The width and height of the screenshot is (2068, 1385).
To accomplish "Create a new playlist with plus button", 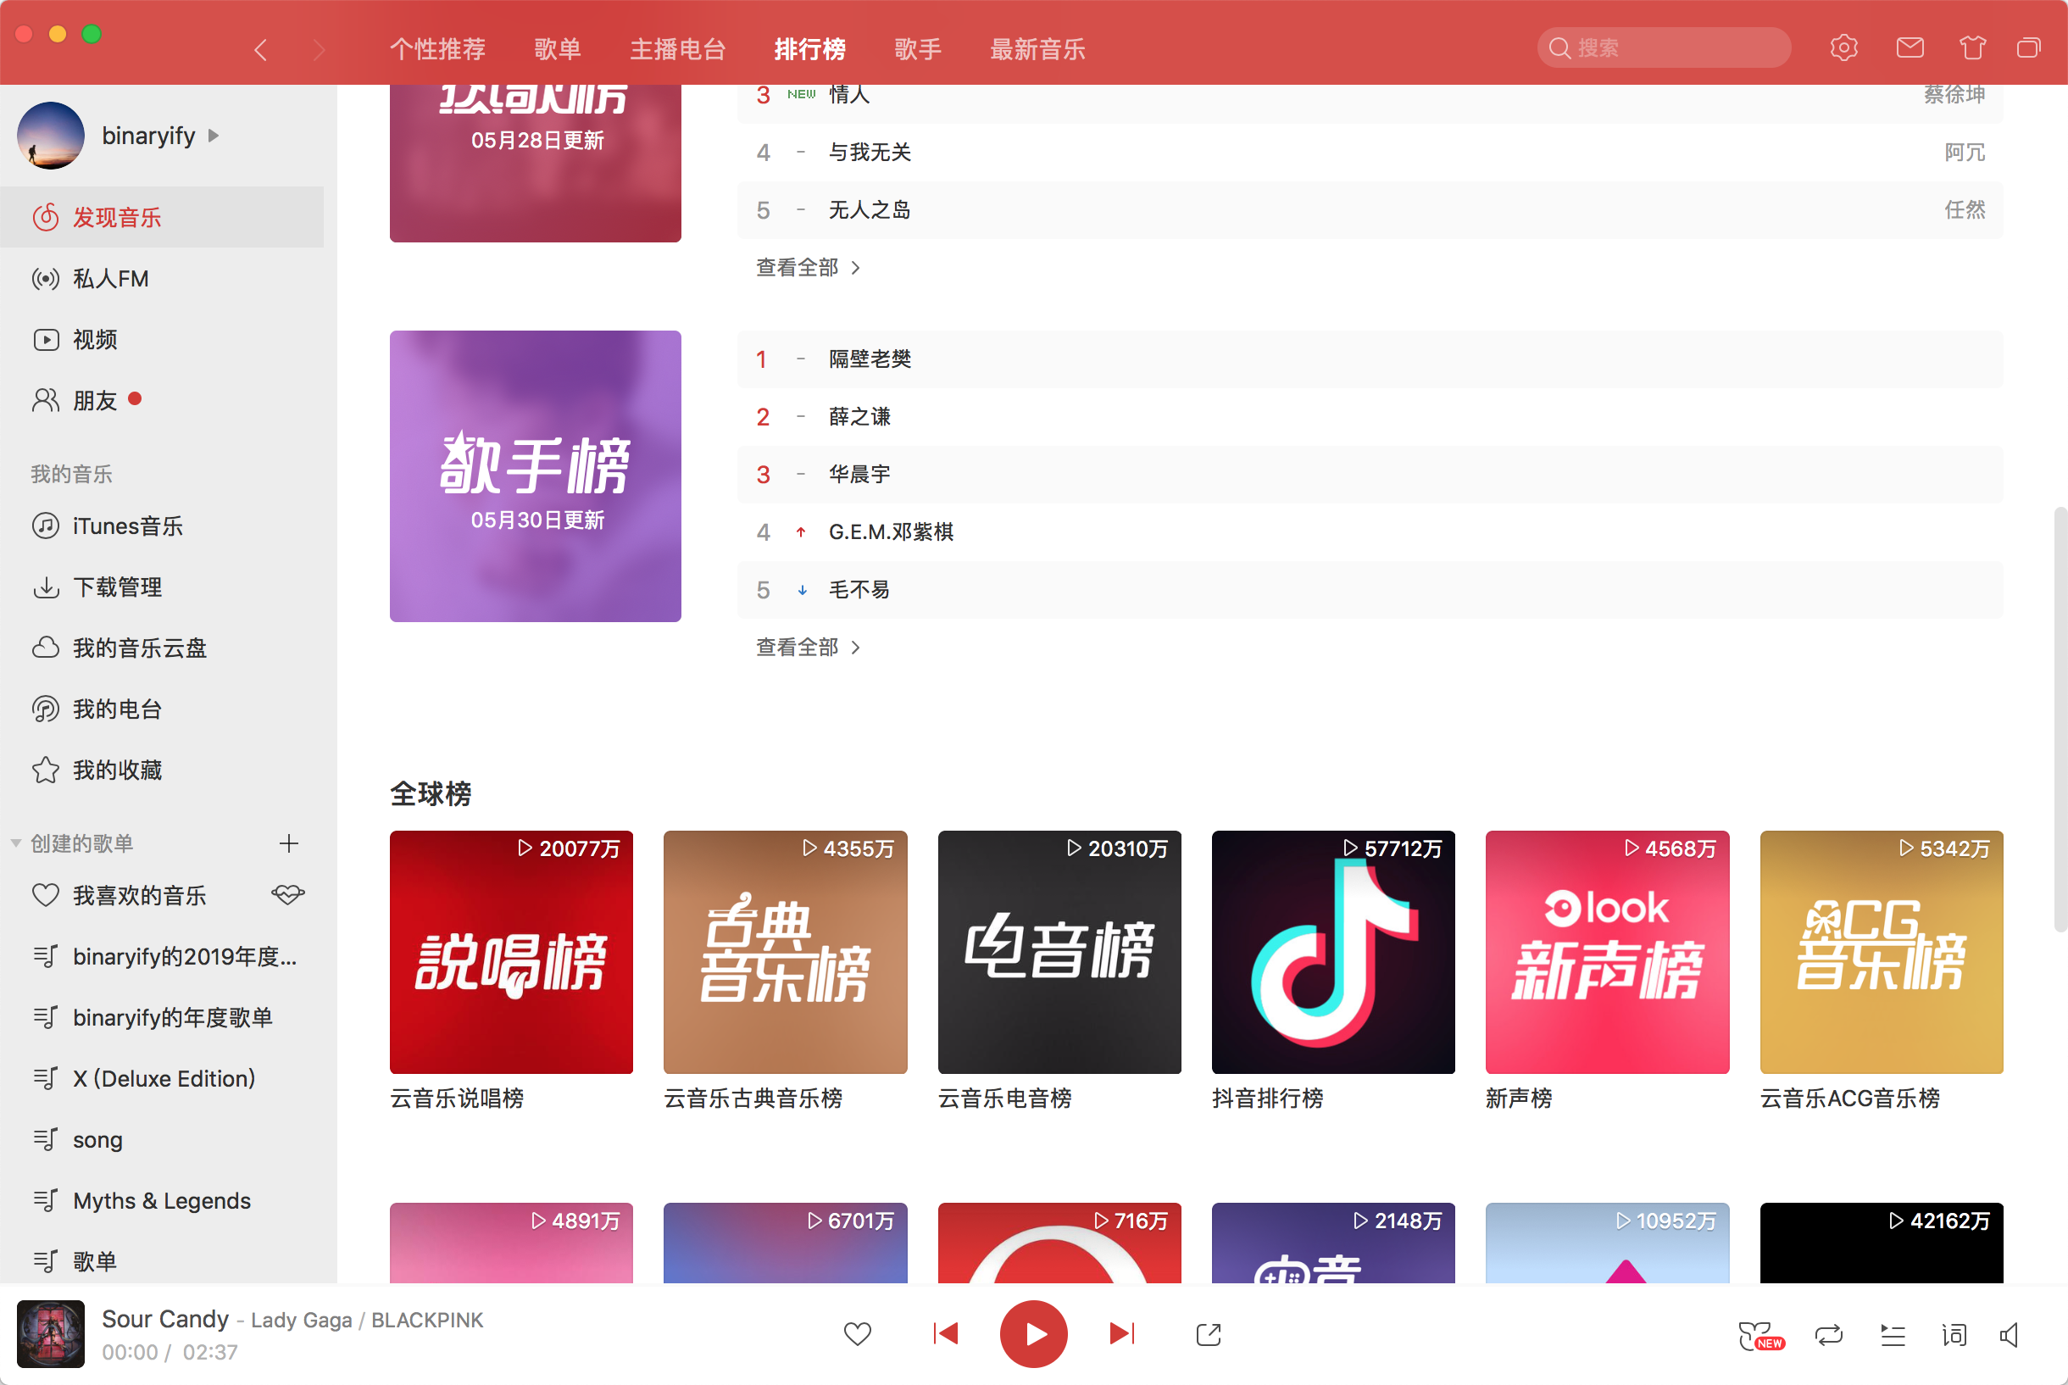I will point(289,843).
